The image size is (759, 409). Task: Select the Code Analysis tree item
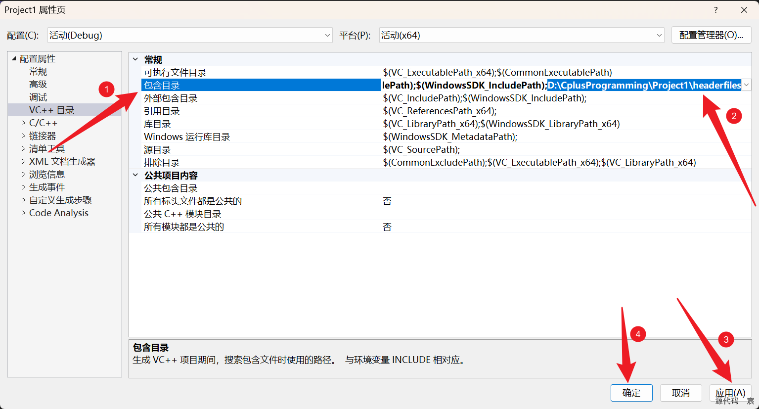point(59,213)
